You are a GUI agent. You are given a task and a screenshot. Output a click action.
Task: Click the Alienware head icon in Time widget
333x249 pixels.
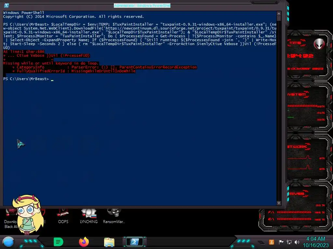319,44
